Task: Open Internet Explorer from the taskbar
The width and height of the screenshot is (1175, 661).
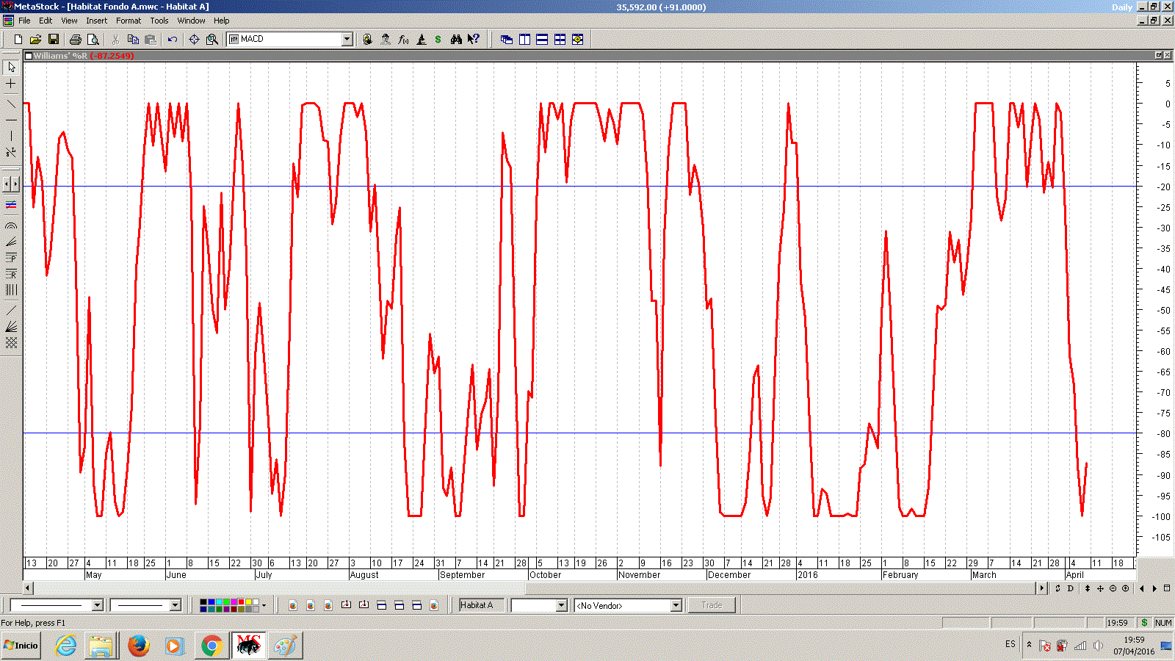Action: pos(66,646)
